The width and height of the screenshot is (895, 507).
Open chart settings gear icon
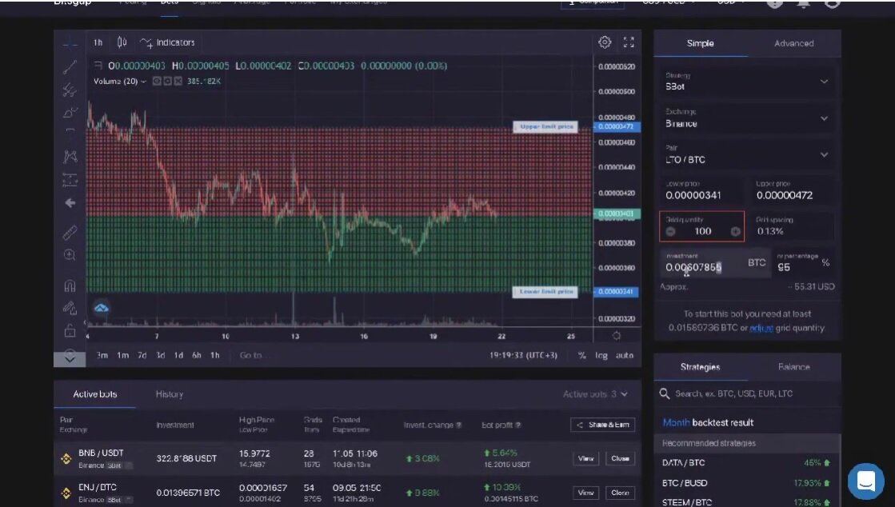(605, 42)
